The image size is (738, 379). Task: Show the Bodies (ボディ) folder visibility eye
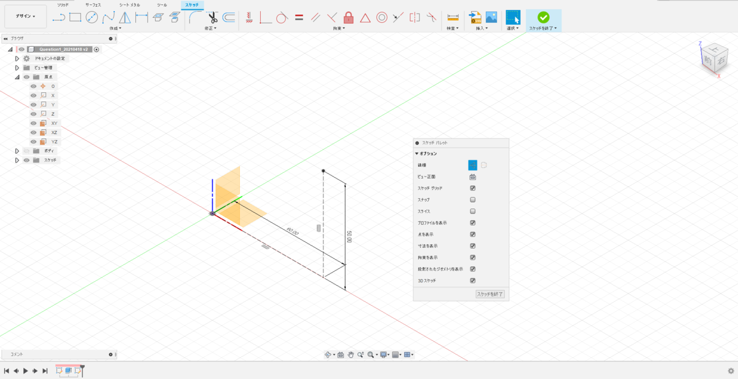coord(26,151)
